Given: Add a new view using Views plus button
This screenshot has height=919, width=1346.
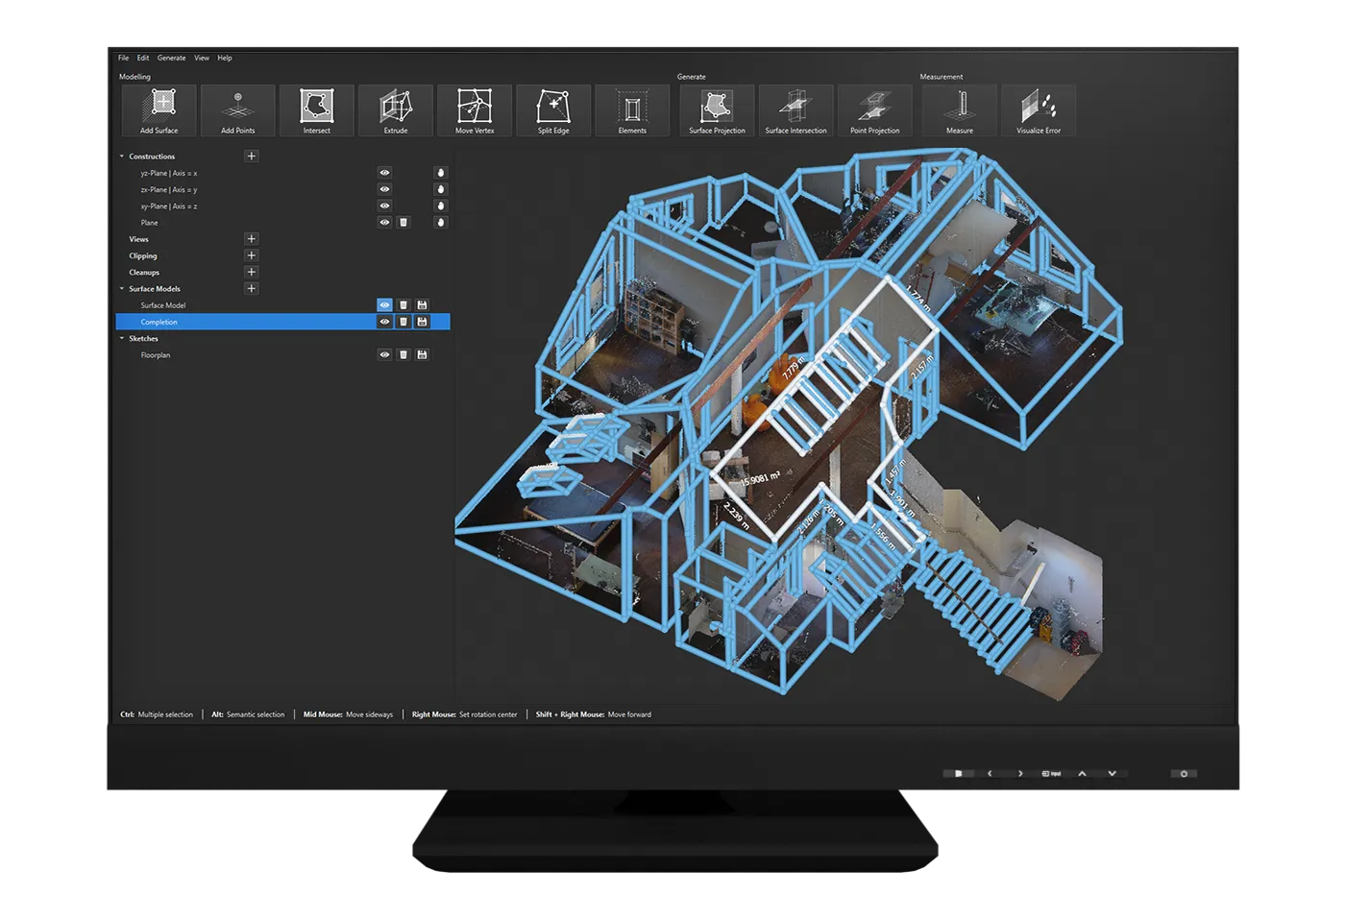Looking at the screenshot, I should click(x=251, y=239).
